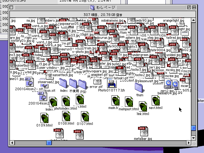
Task: Select the Photo010717.lzh archive icon
Action: [111, 84]
